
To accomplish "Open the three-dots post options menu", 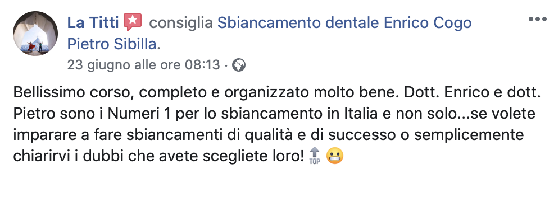I will (537, 19).
